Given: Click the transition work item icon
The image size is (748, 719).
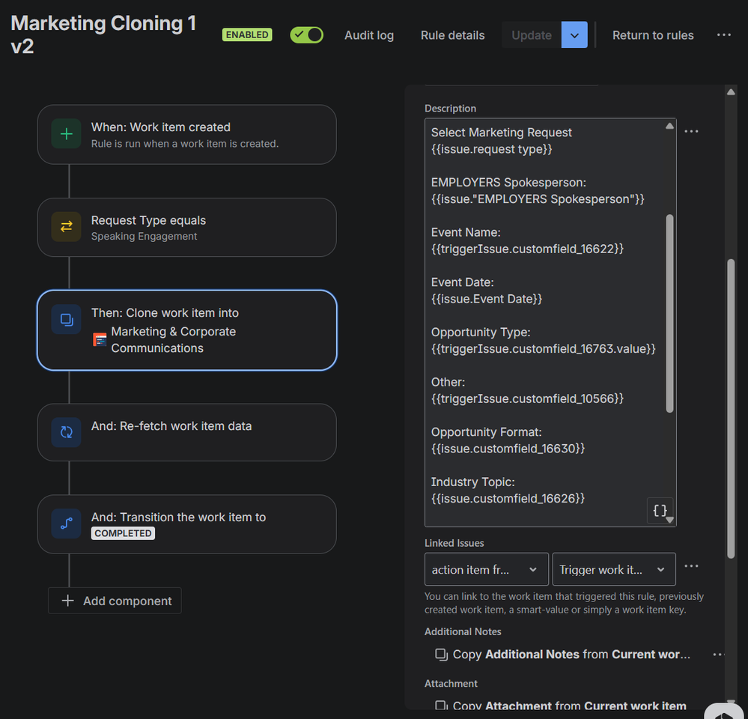Looking at the screenshot, I should click(x=67, y=524).
